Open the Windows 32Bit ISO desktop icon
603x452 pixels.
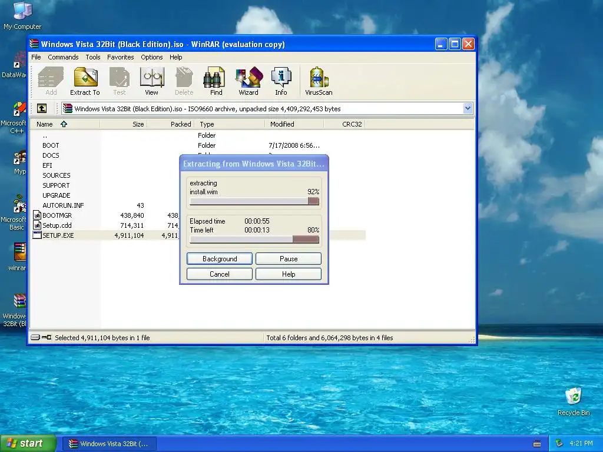point(15,310)
